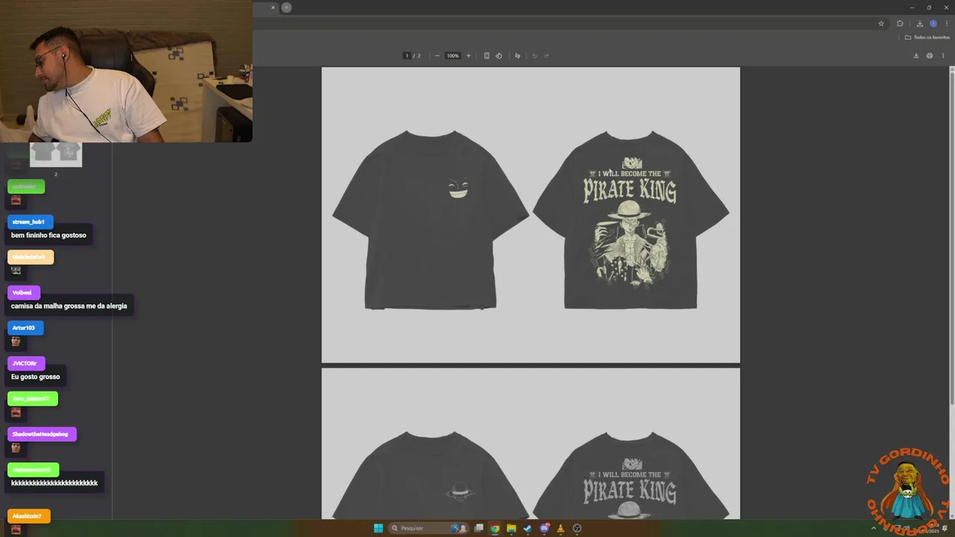The image size is (955, 537).
Task: Open a new Chrome tab
Action: point(286,7)
